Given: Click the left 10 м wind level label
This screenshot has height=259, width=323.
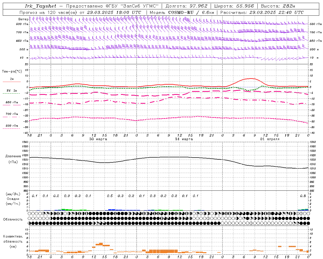Looking at the screenshot, I should (x=24, y=58).
